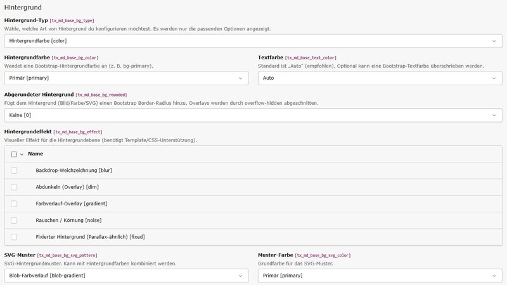This screenshot has width=507, height=285.
Task: Click the Textfarbe field label
Action: [271, 58]
